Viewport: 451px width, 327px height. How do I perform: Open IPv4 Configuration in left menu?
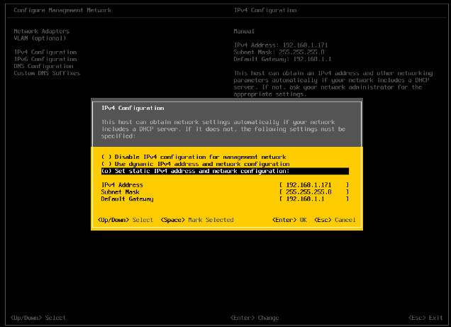tap(45, 52)
